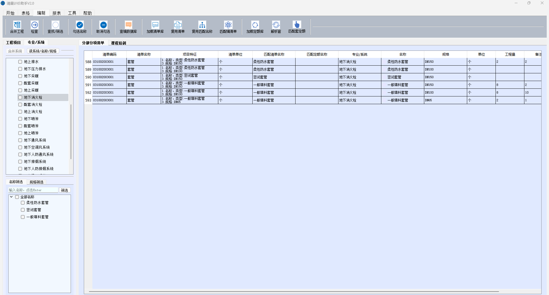Tick the 地下采暖 checkbox

click(20, 76)
